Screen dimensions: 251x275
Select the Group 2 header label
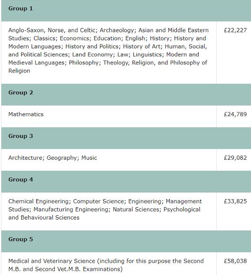click(20, 92)
